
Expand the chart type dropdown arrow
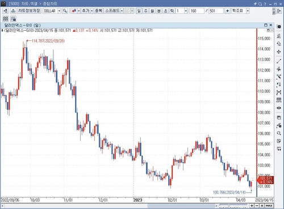(79, 11)
